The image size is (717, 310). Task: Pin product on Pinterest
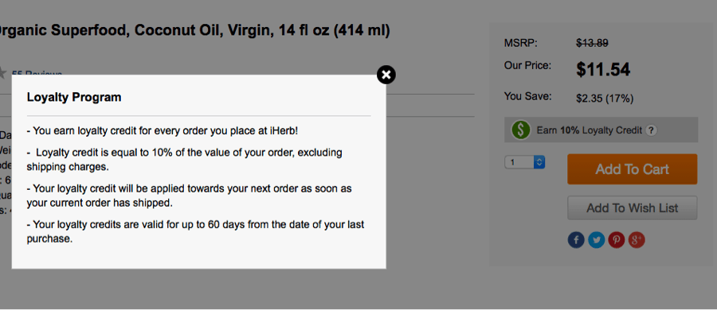tap(617, 240)
